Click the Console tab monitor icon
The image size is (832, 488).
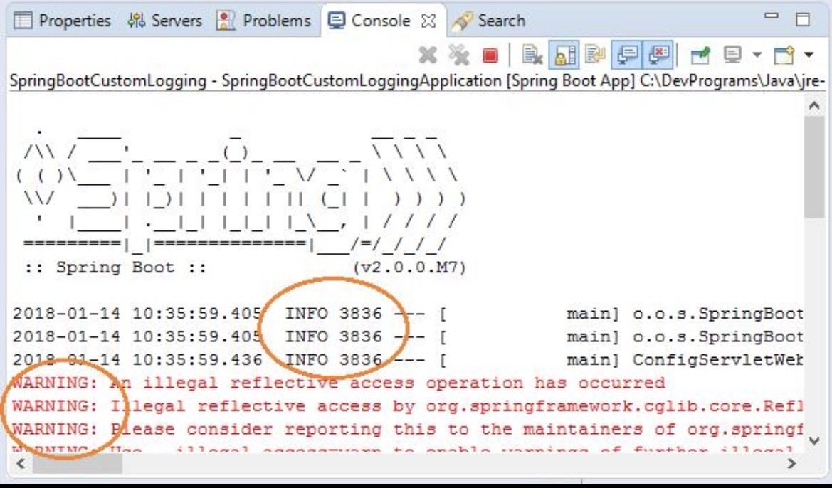coord(337,21)
